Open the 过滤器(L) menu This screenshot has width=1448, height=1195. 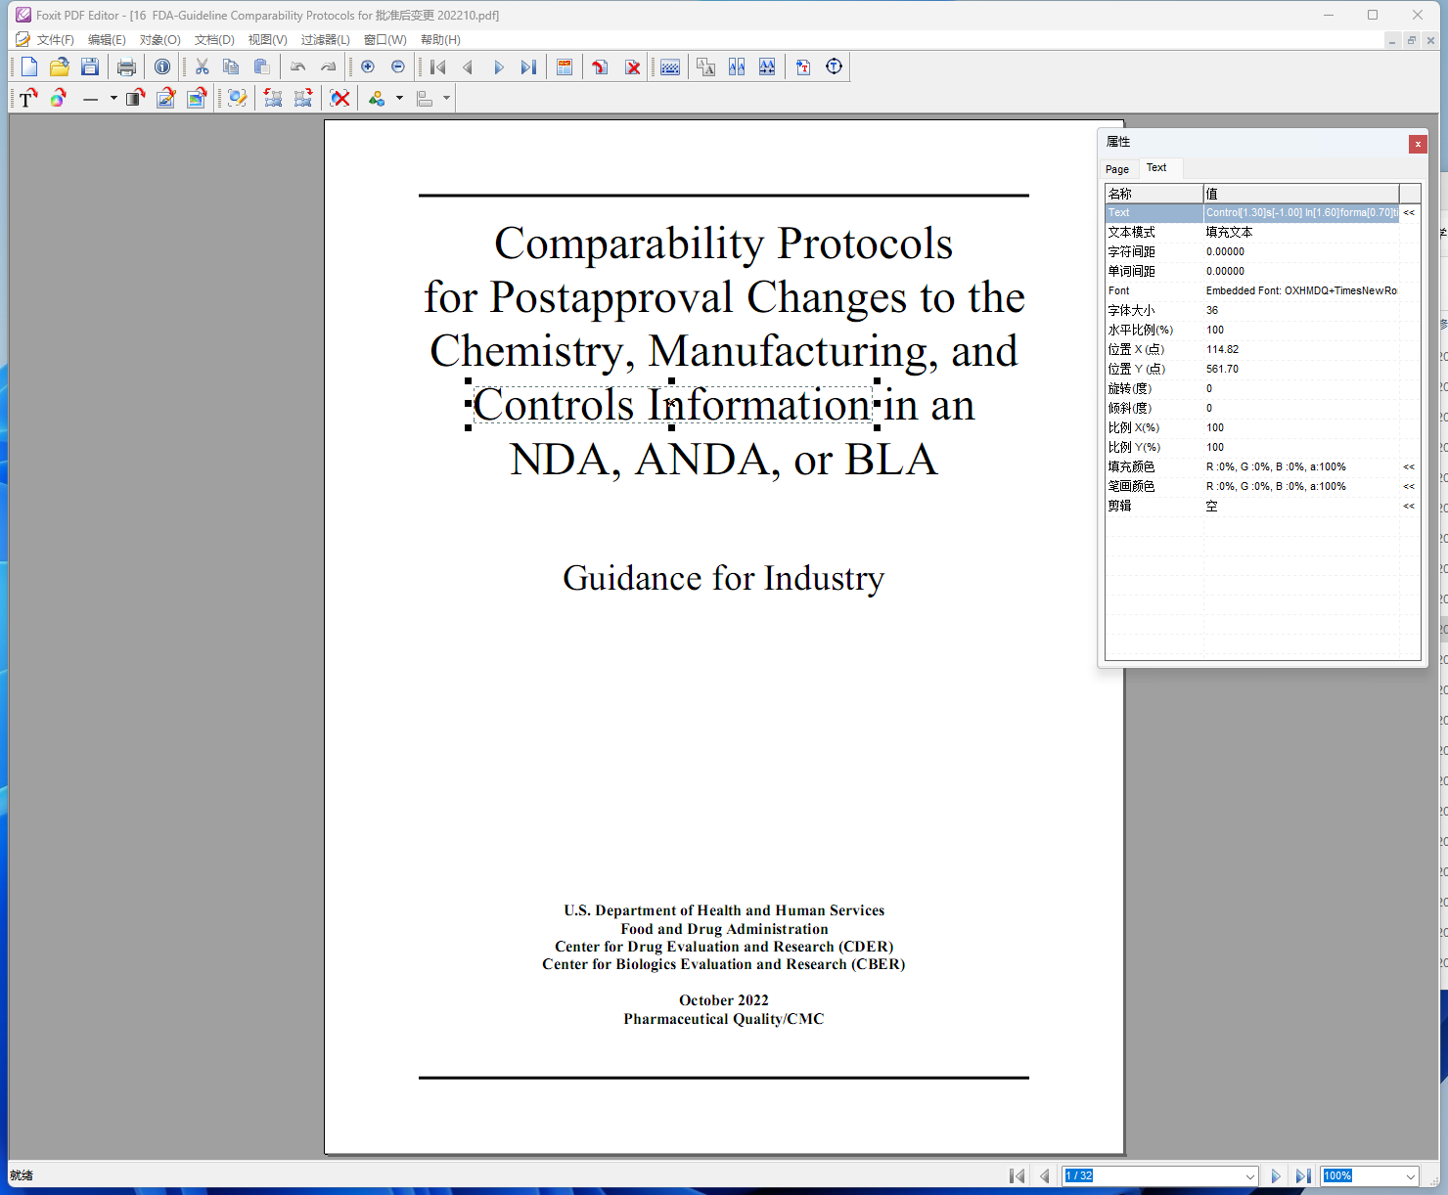325,40
